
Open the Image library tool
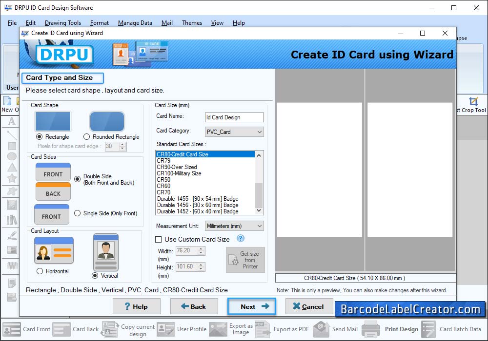pyautogui.click(x=12, y=220)
